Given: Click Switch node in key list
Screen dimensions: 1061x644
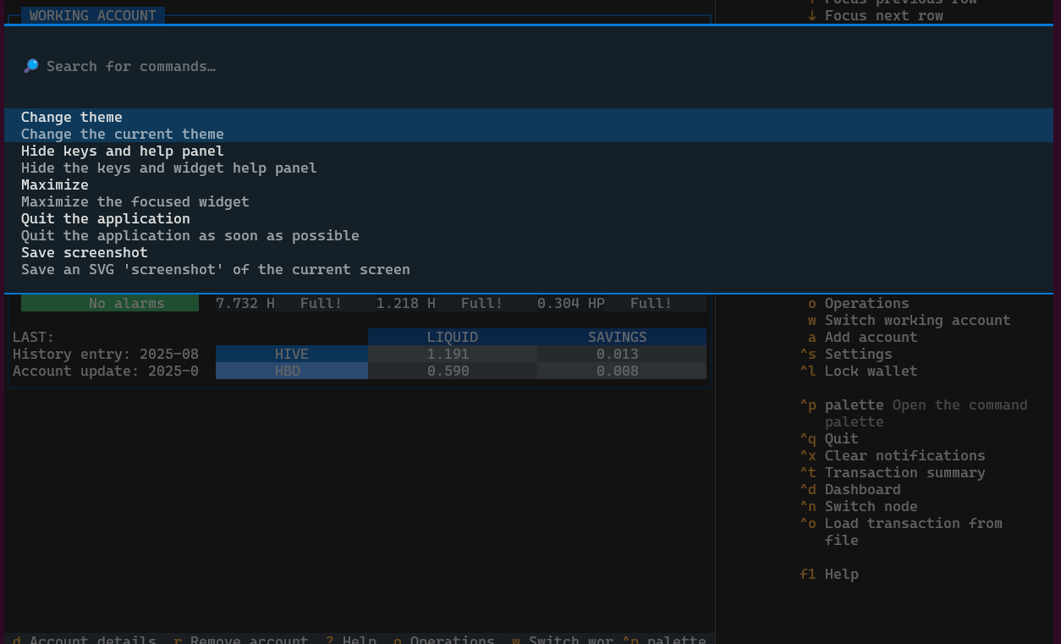Looking at the screenshot, I should click(871, 506).
